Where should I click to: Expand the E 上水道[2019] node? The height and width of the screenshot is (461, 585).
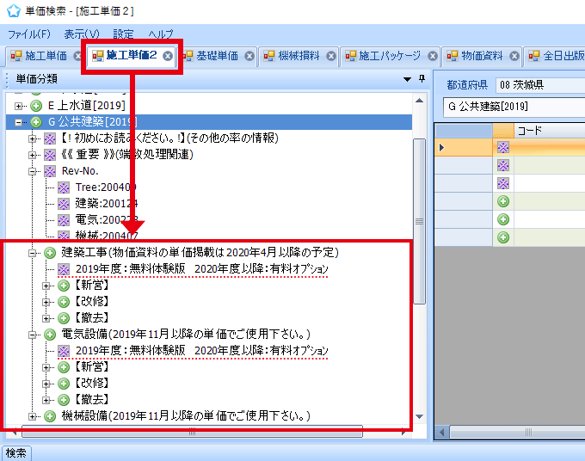(x=20, y=106)
